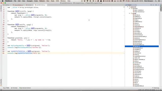Open notes.md in project tree

coord(137,58)
